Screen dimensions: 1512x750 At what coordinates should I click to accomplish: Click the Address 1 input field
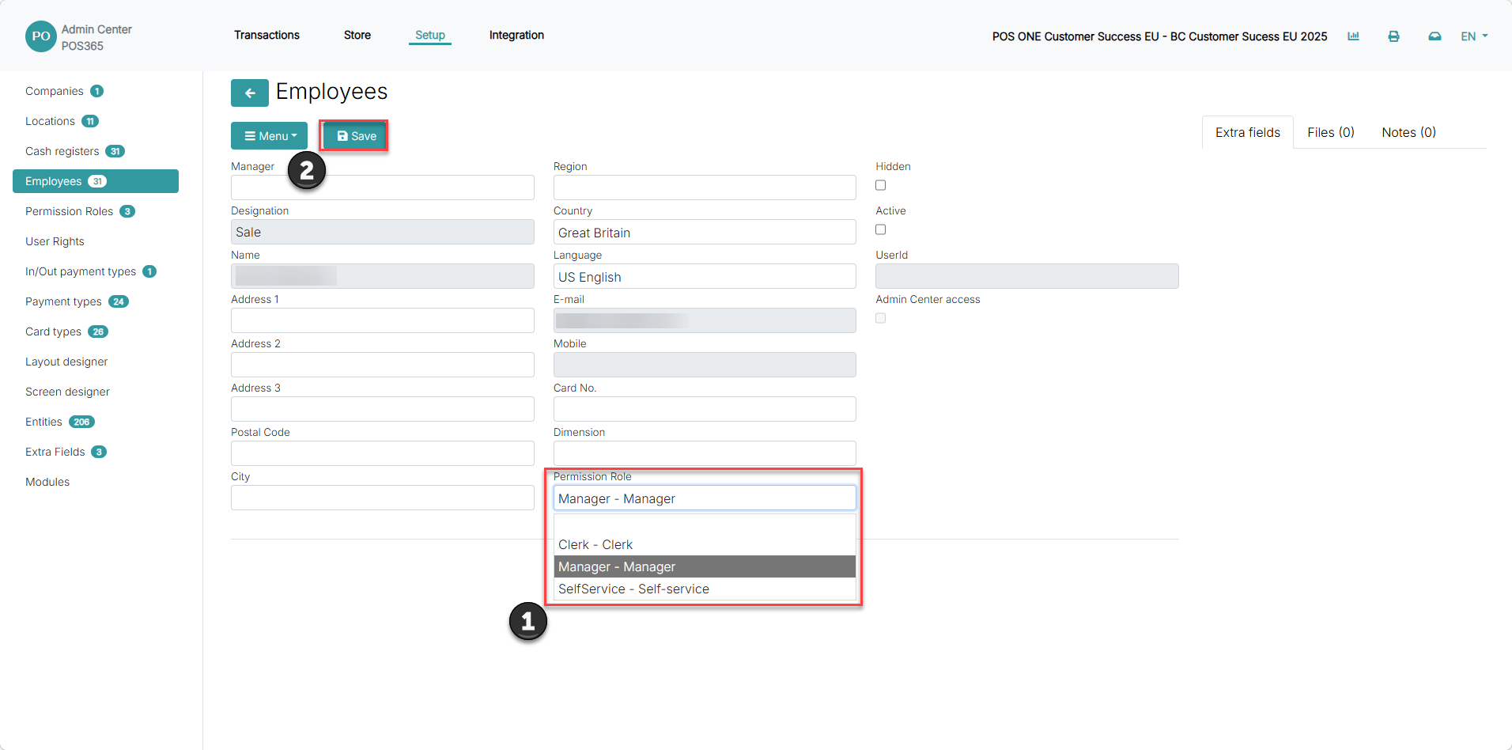383,320
